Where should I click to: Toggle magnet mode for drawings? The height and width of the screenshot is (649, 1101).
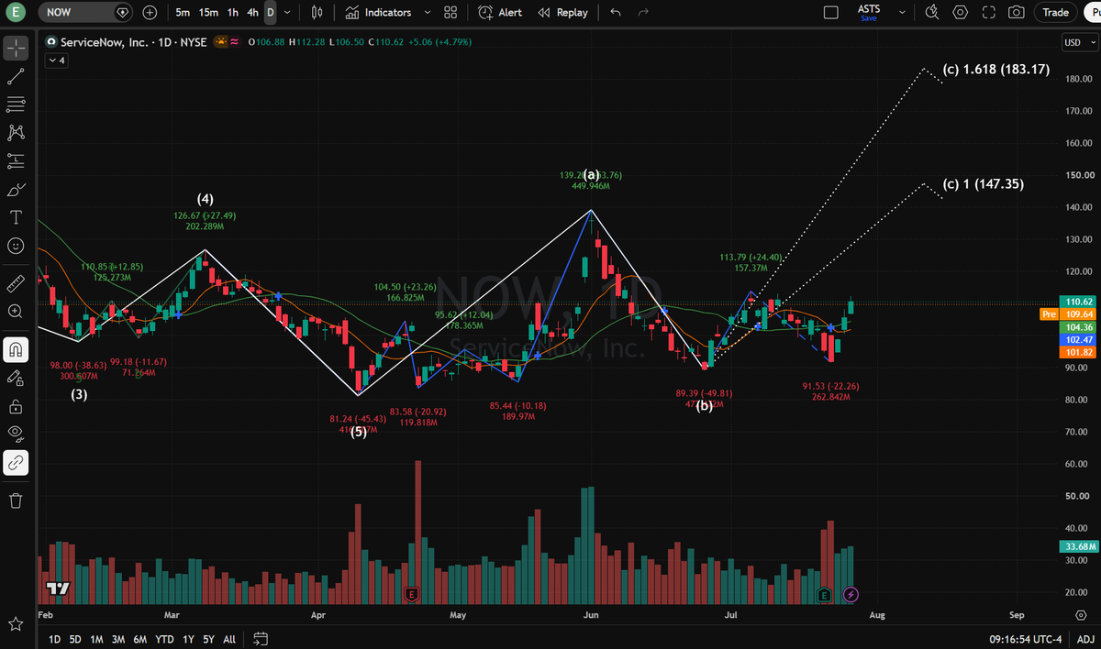tap(16, 349)
